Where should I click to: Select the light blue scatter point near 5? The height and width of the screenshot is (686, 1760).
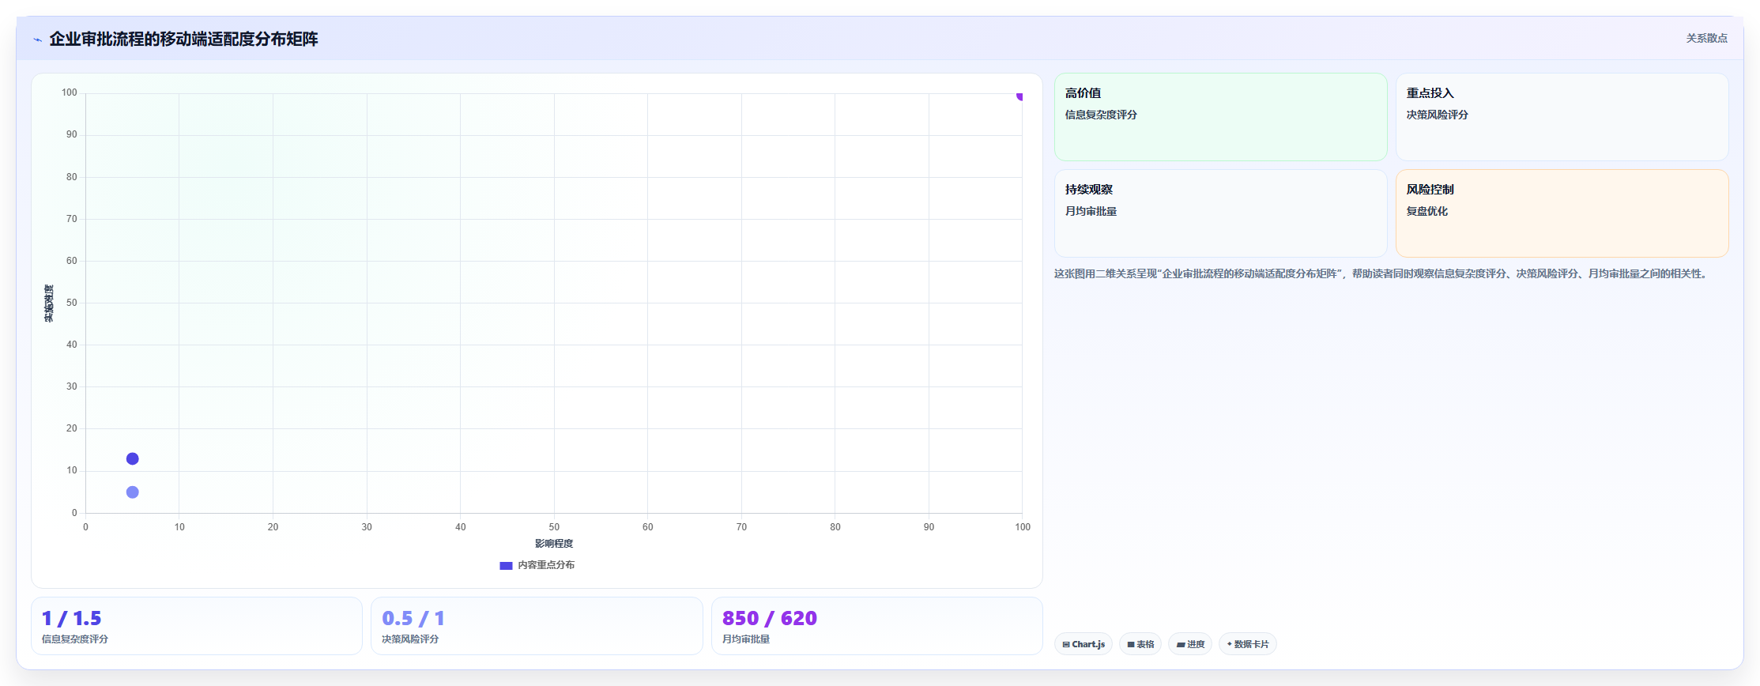pos(133,492)
